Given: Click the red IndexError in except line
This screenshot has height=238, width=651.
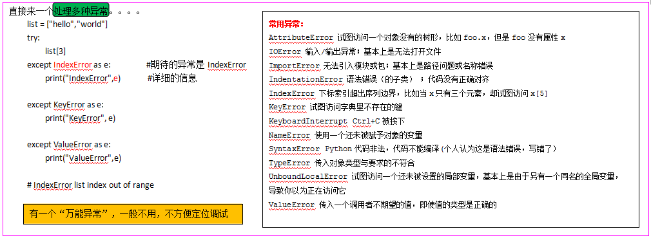Looking at the screenshot, I should (73, 65).
